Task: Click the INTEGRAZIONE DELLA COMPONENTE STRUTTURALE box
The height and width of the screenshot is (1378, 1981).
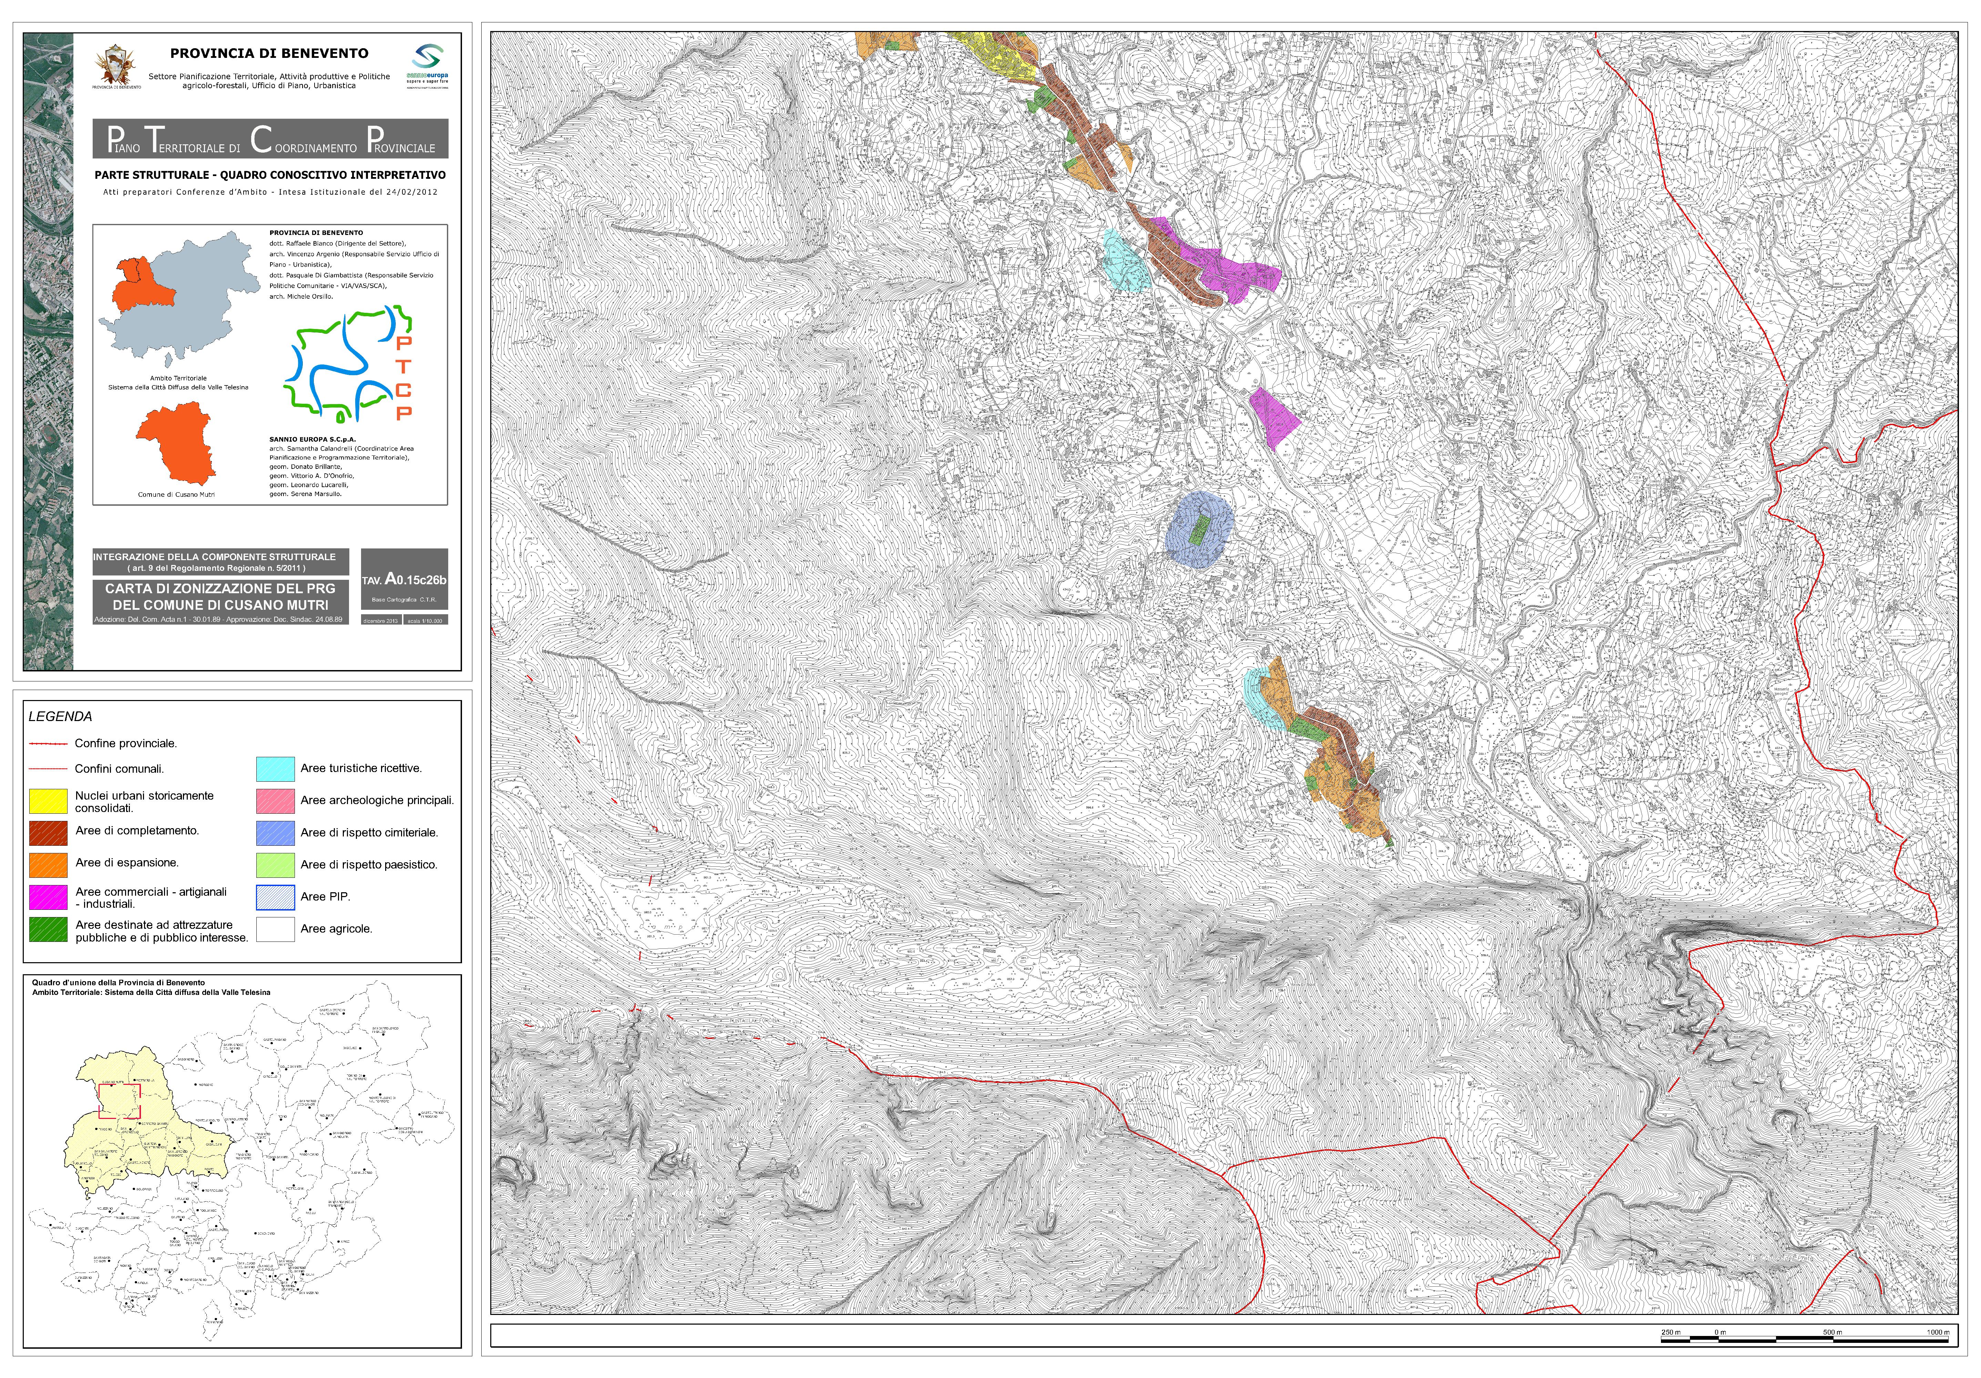Action: 221,562
